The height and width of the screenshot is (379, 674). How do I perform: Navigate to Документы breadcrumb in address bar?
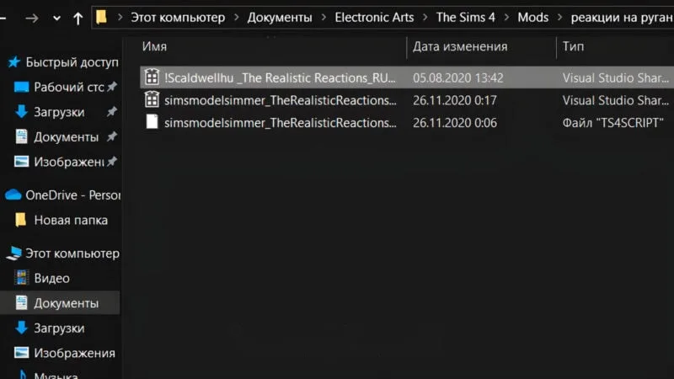(280, 17)
